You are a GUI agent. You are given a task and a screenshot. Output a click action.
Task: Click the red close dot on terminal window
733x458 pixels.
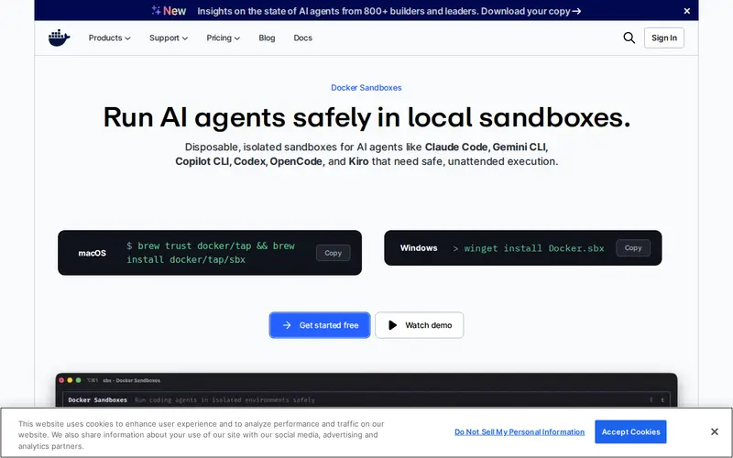coord(61,380)
